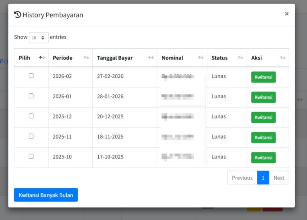
Task: Sort table by Pilih column arrows
Action: pyautogui.click(x=42, y=58)
